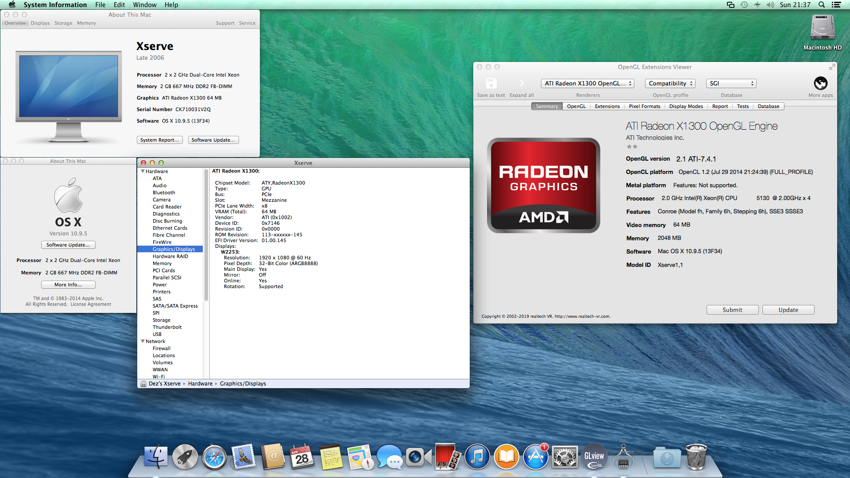This screenshot has height=478, width=850.
Task: Open Messages speech bubble icon
Action: tap(390, 457)
